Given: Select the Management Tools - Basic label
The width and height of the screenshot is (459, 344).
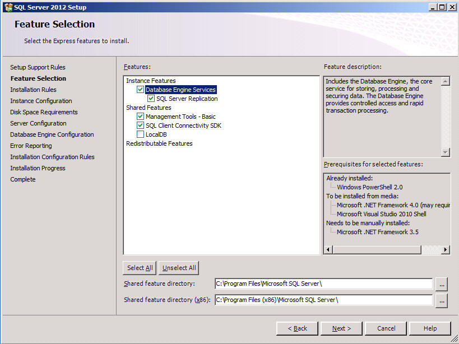Looking at the screenshot, I should click(x=180, y=117).
